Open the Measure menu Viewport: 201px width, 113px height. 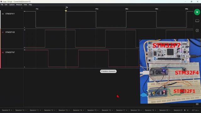pos(19,5)
